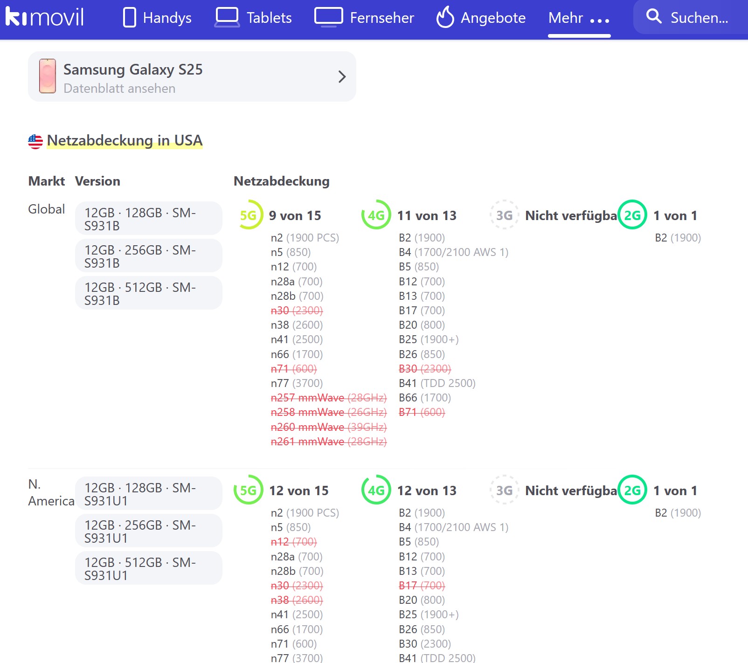Expand Samsung Galaxy S25 card chevron
Viewport: 748px width, 663px height.
point(342,76)
